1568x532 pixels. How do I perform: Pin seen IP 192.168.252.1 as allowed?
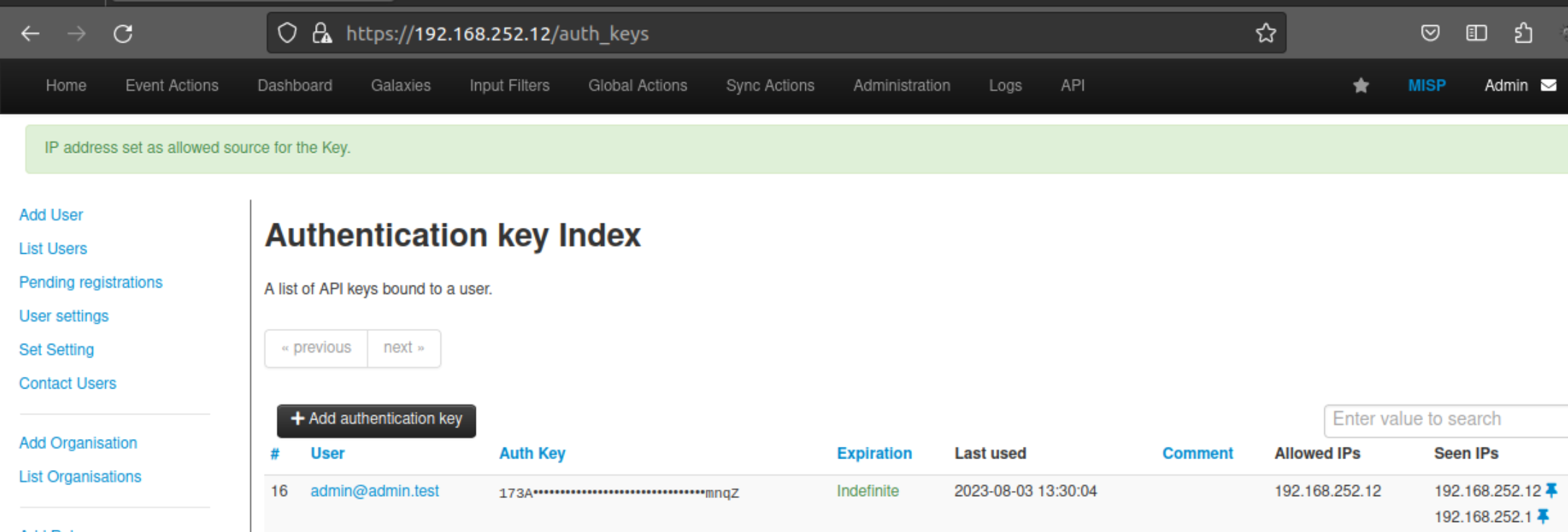pyautogui.click(x=1543, y=517)
